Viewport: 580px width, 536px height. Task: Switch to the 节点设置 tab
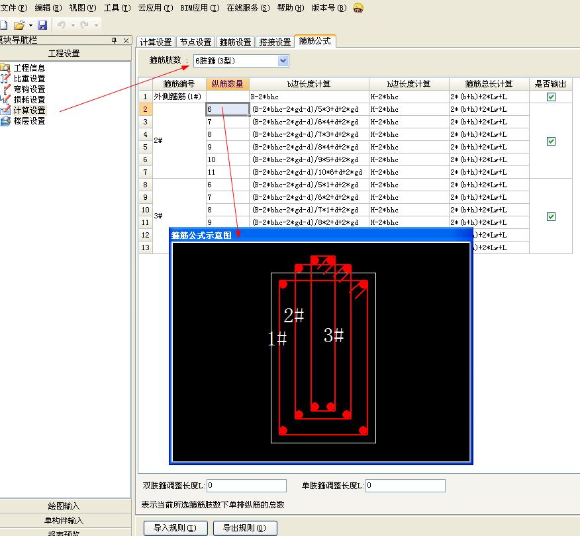[x=195, y=42]
